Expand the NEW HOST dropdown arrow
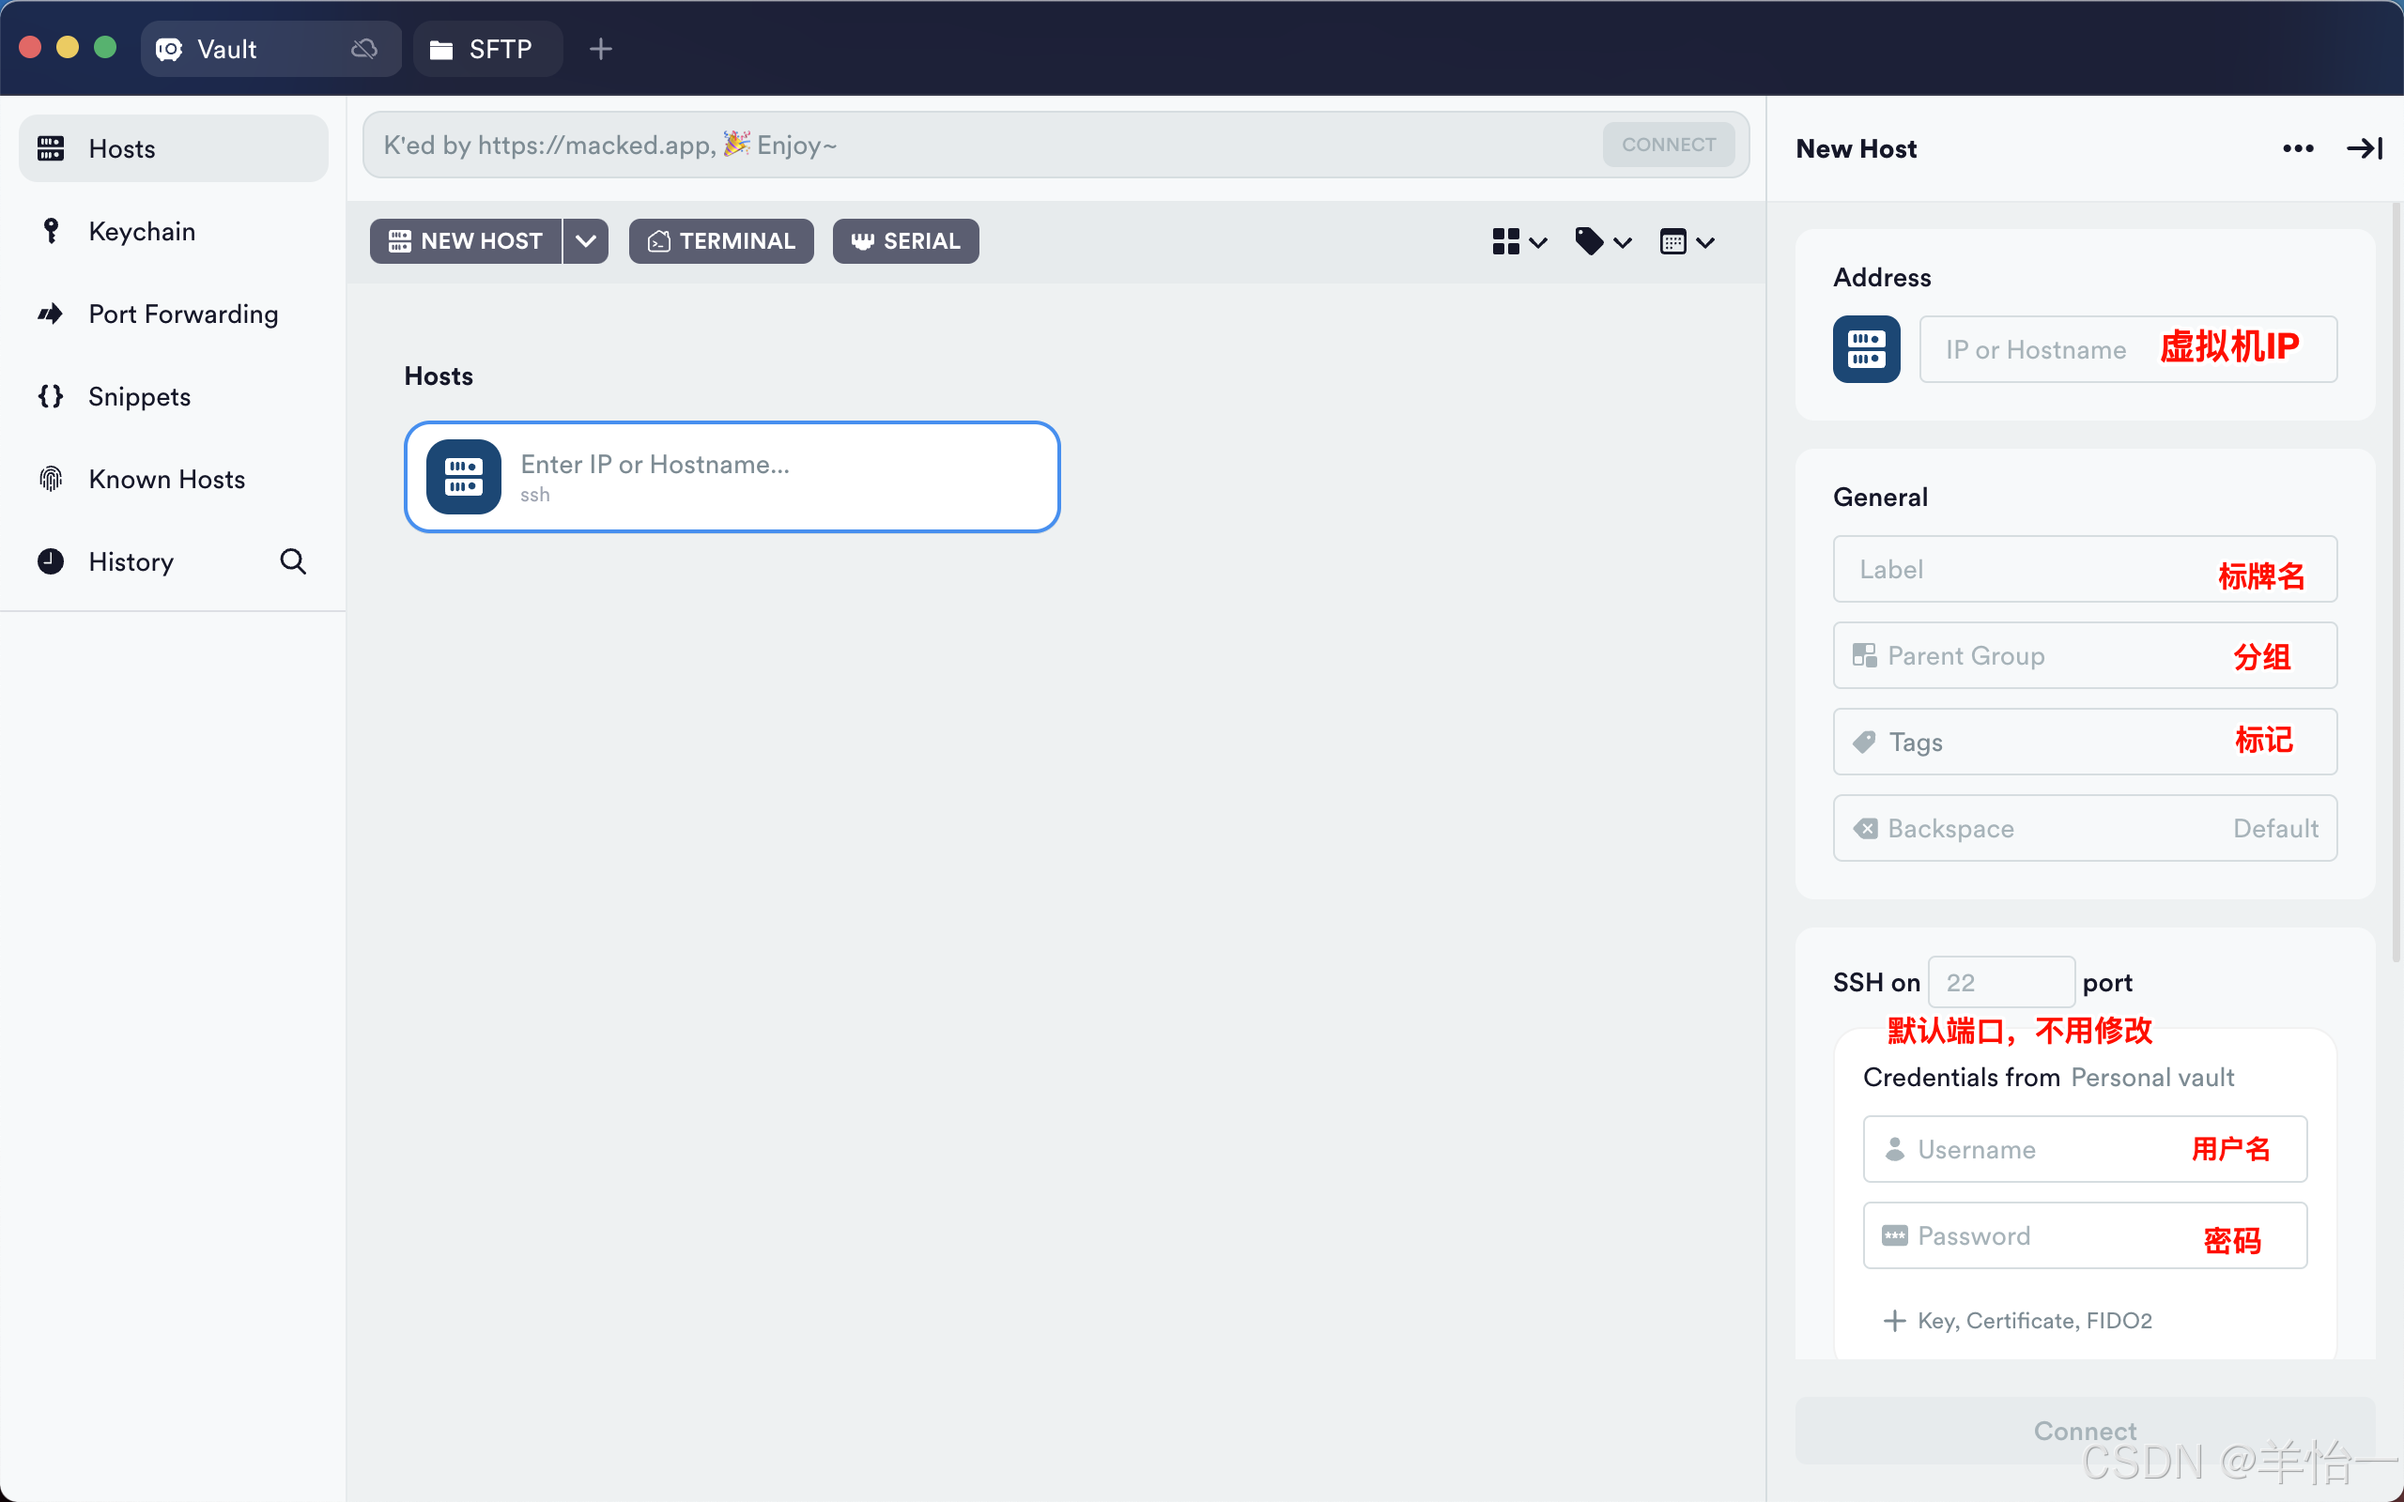 pyautogui.click(x=586, y=241)
